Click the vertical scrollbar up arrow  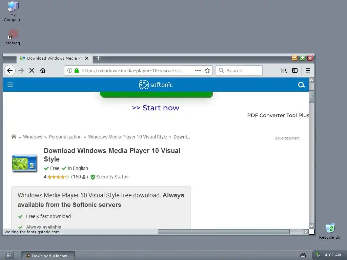[x=312, y=80]
